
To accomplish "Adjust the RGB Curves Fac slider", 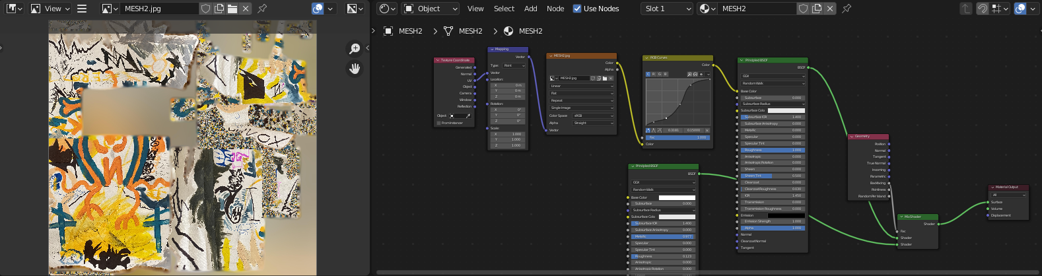I will click(678, 137).
